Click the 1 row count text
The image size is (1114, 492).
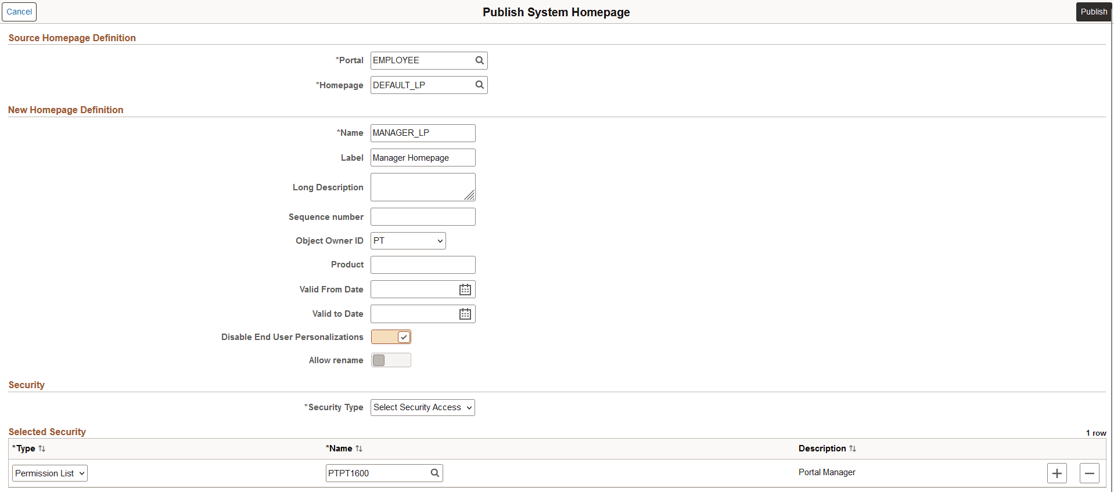[x=1096, y=433]
